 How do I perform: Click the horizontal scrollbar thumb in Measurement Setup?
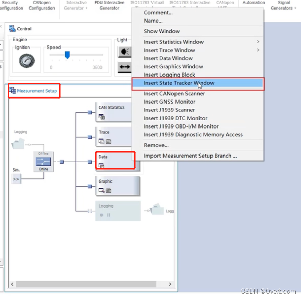[86, 284]
